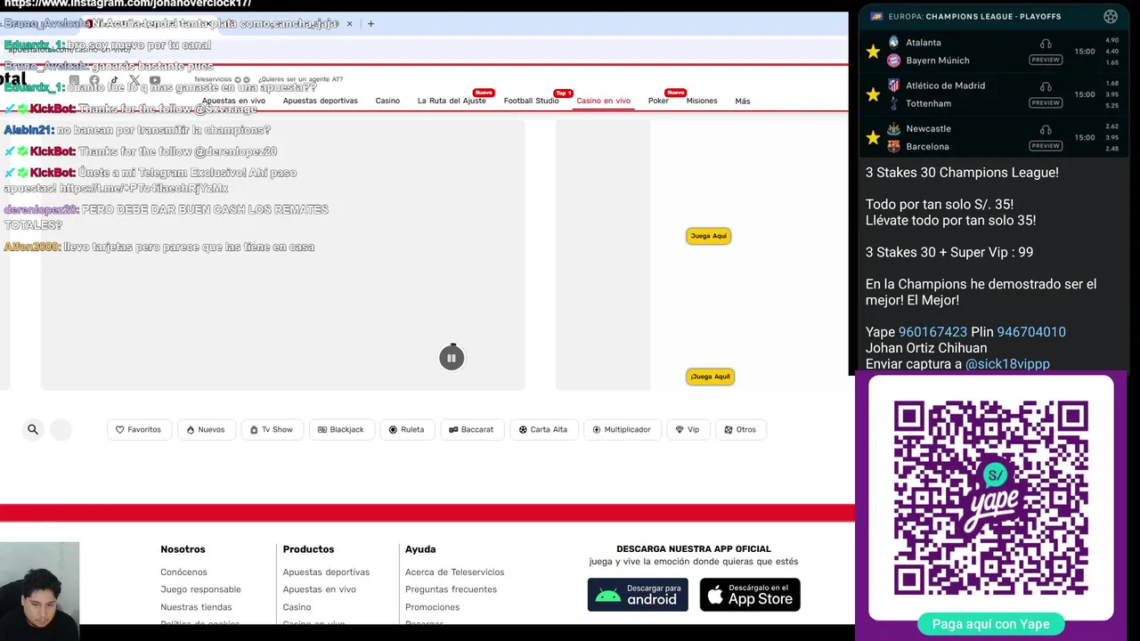The image size is (1140, 641).
Task: Filter casino games by Baccarat
Action: click(471, 429)
